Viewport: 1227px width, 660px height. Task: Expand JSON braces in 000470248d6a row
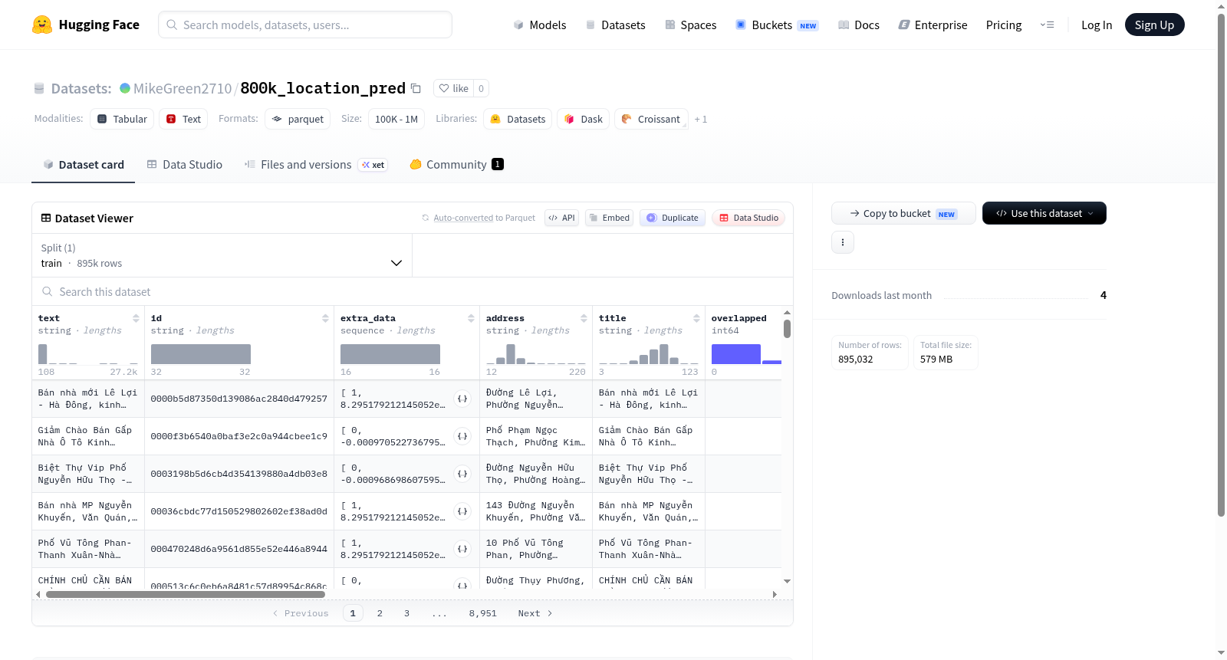click(462, 549)
